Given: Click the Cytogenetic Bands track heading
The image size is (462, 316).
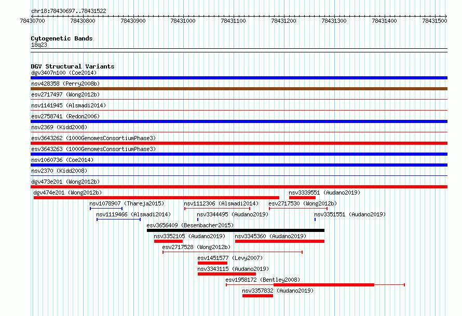Looking at the screenshot, I should point(62,38).
